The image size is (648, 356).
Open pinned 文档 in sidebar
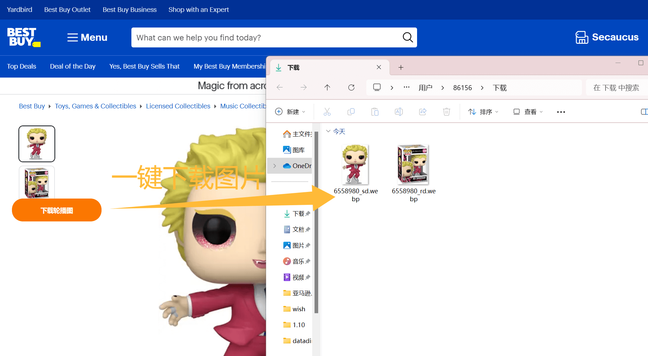coord(297,229)
